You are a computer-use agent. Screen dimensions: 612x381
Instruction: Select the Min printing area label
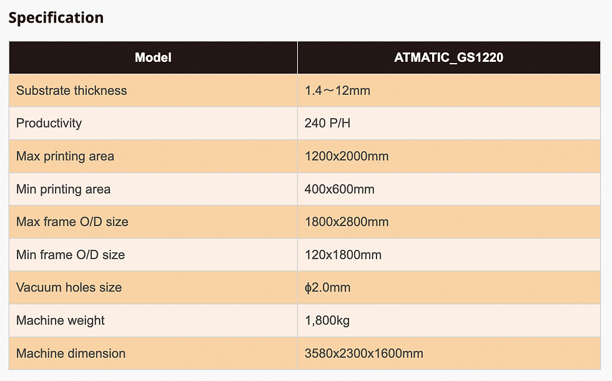click(63, 189)
